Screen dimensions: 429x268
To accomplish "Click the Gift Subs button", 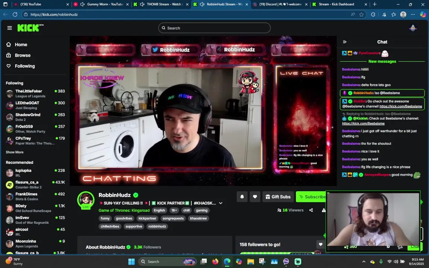I will pos(278,197).
